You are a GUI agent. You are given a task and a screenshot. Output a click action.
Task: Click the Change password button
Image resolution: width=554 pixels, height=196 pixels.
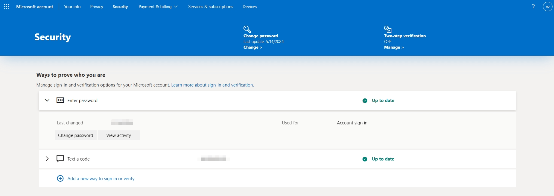pos(75,135)
